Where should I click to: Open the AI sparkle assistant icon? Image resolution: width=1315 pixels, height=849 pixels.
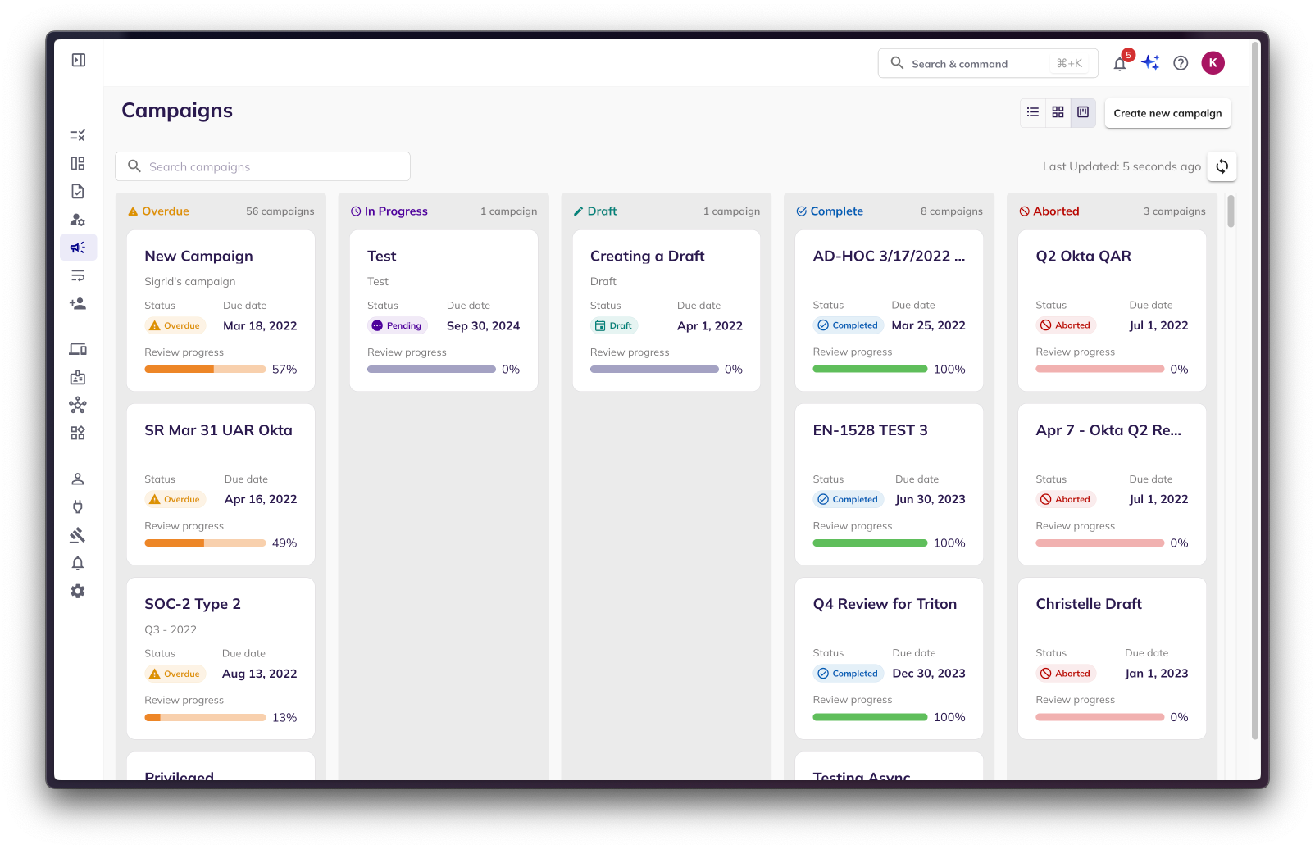(x=1150, y=63)
